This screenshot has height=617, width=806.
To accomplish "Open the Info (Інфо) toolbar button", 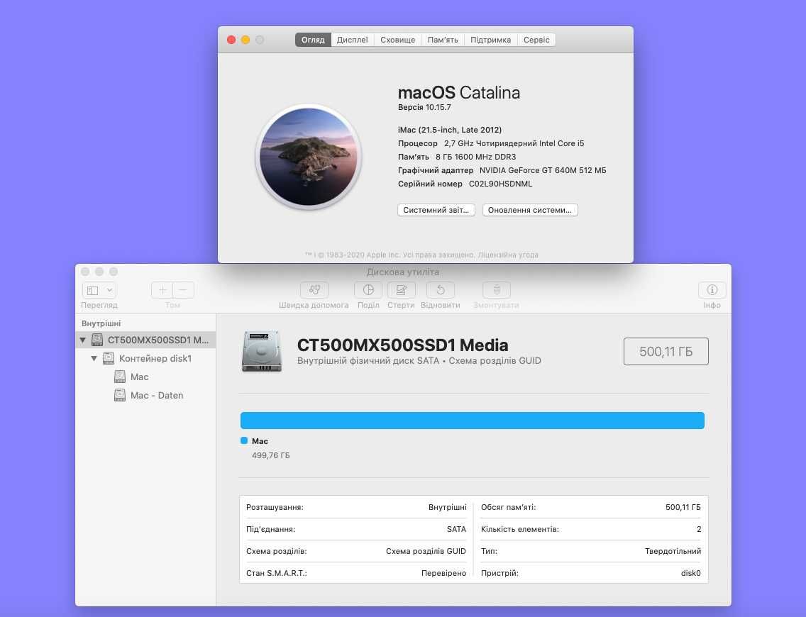I will (x=712, y=290).
